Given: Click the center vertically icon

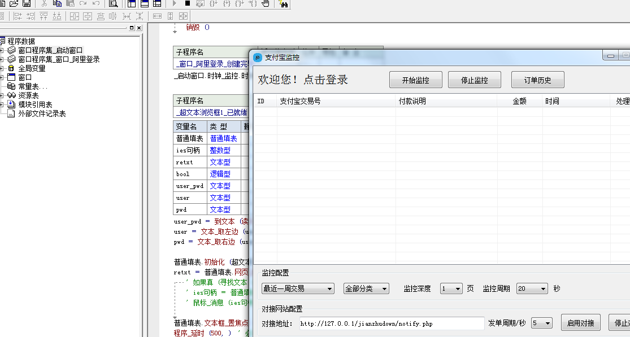Looking at the screenshot, I should point(88,16).
